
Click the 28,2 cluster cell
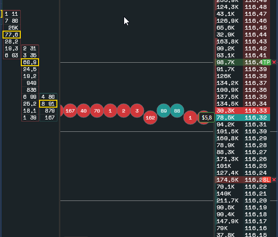11,41
